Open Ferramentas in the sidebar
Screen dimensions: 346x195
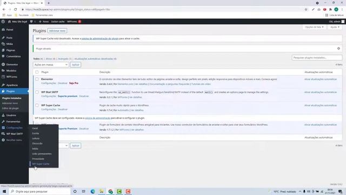click(13, 121)
